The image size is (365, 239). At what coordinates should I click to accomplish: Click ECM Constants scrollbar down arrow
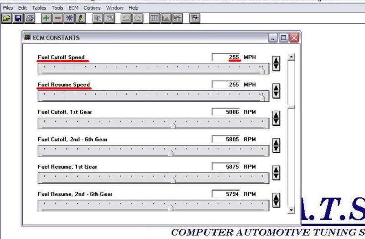coord(292,210)
